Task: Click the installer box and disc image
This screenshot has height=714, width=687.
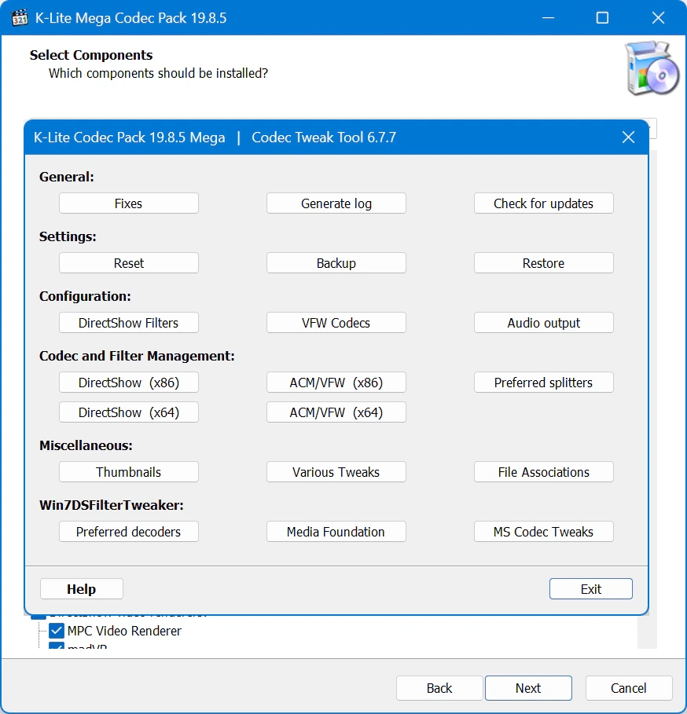Action: coord(652,68)
